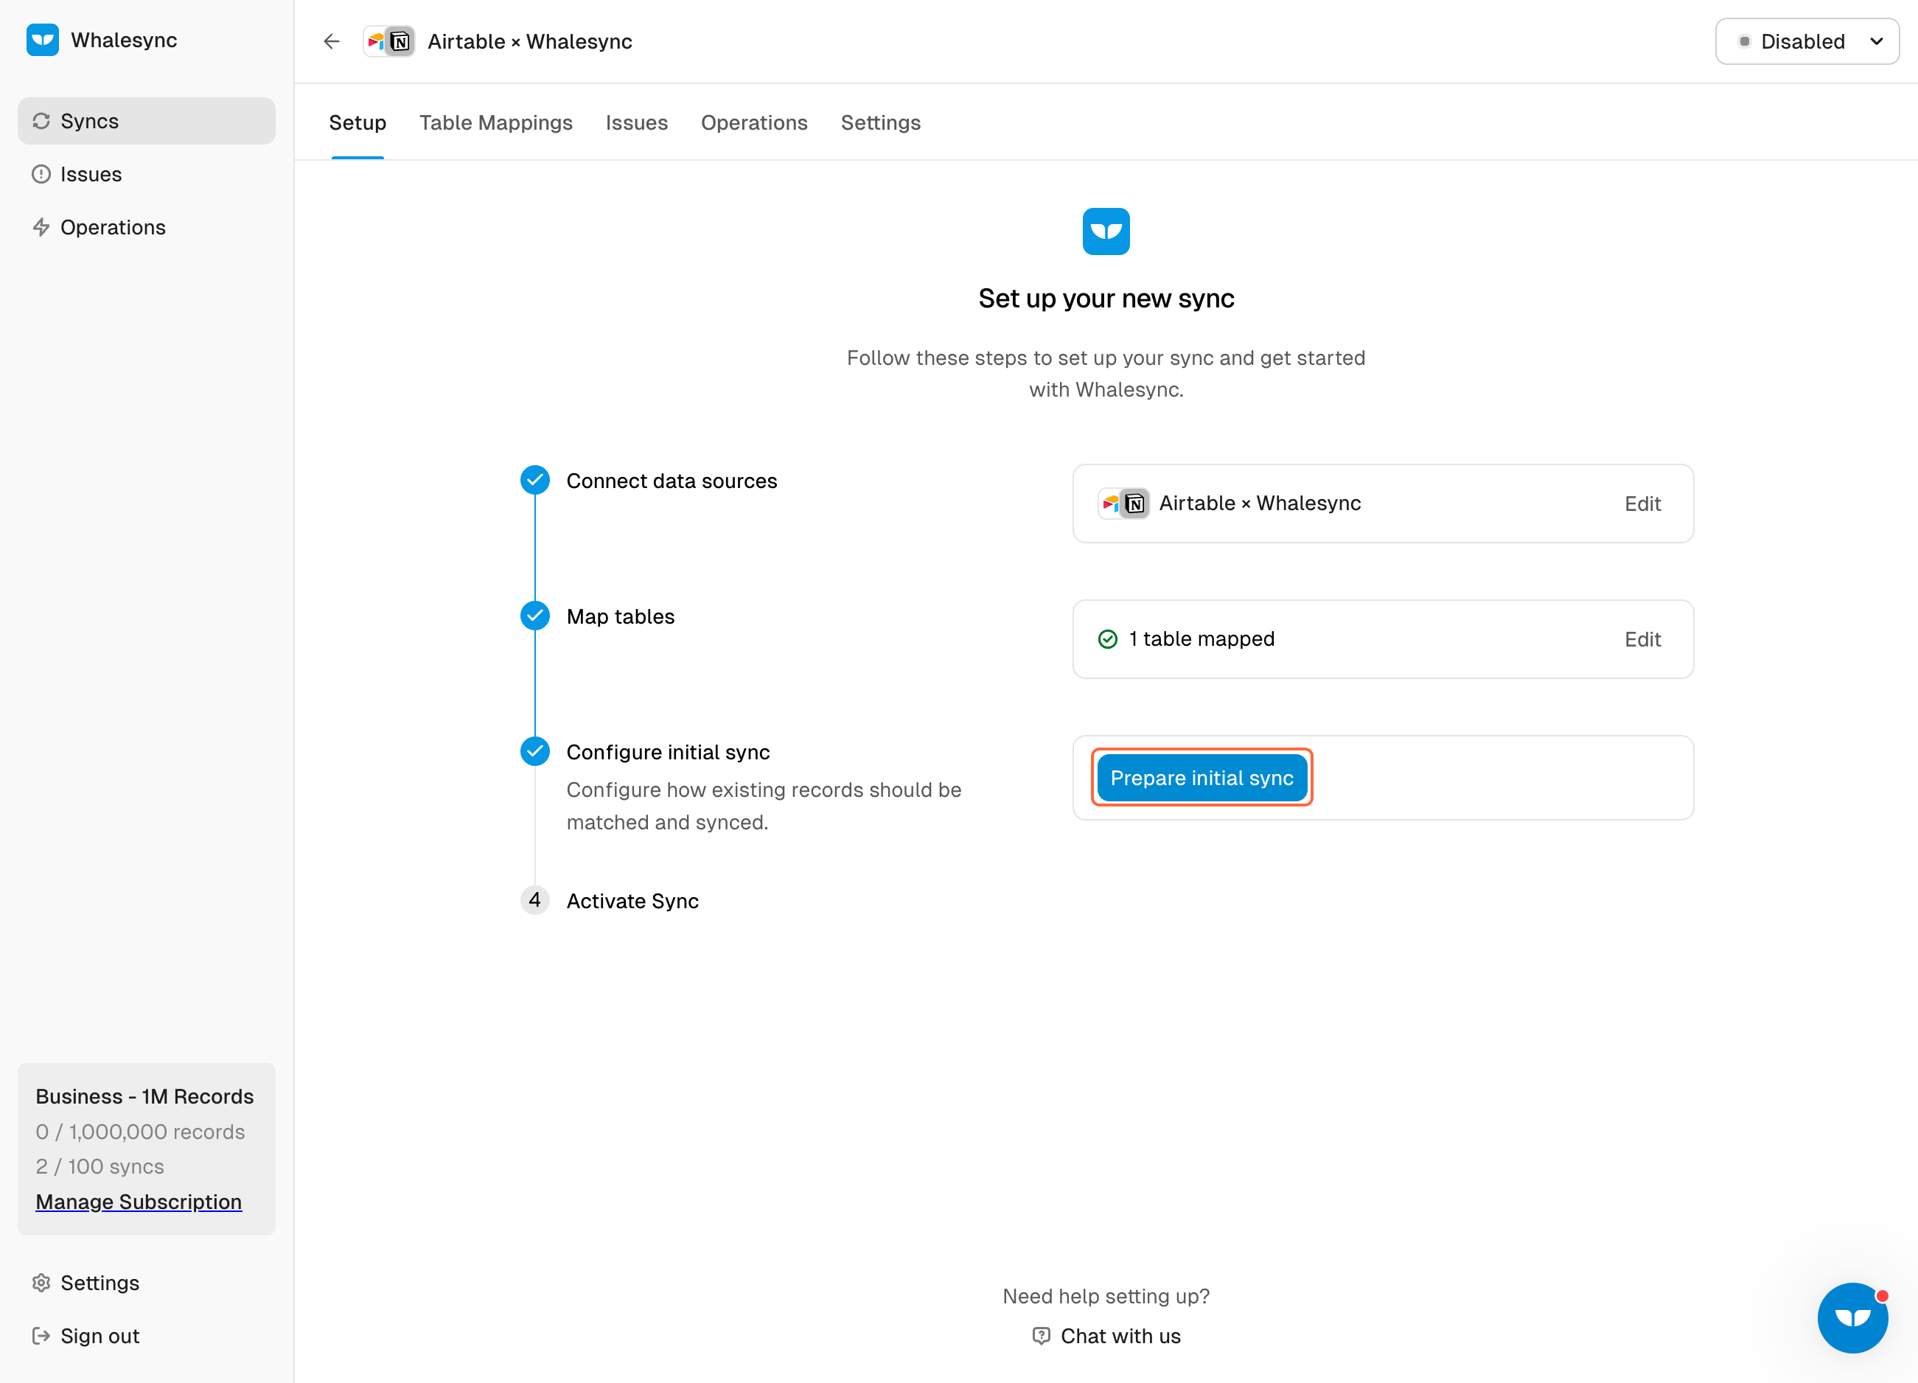Click the Sign out arrow icon

coord(41,1337)
